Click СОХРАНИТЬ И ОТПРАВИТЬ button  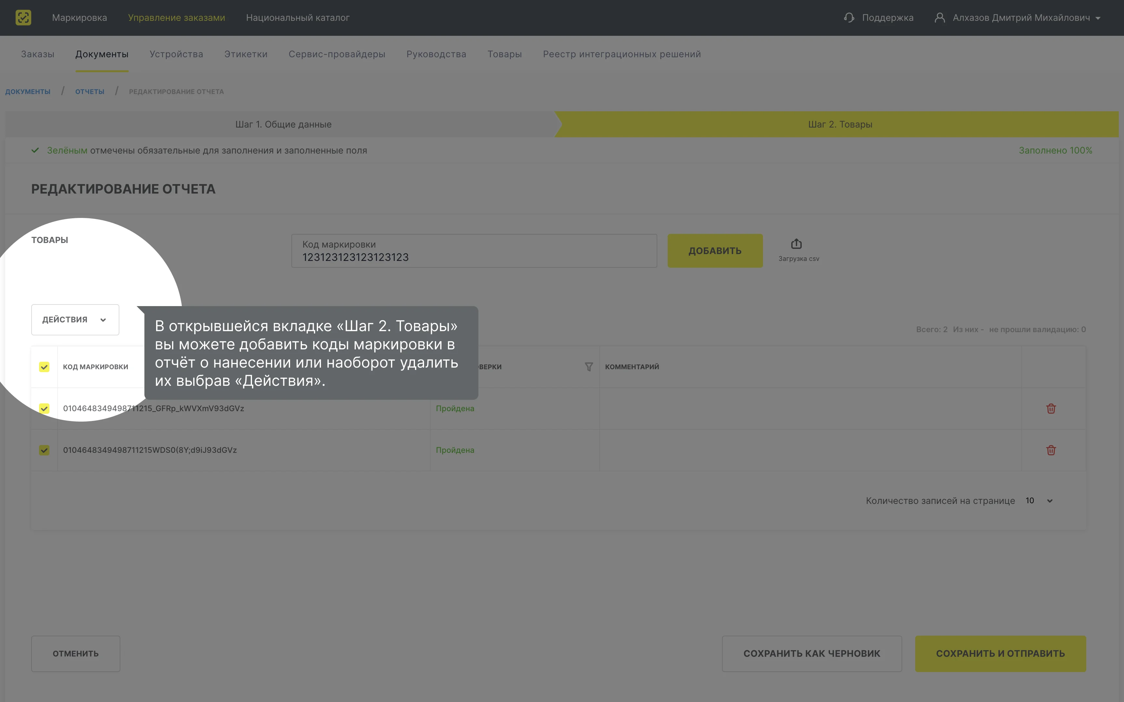pos(1000,653)
